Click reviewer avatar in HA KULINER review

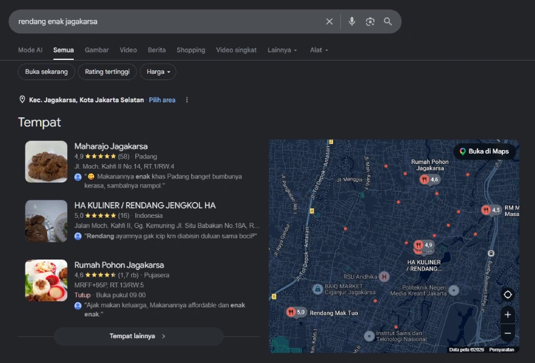click(78, 236)
